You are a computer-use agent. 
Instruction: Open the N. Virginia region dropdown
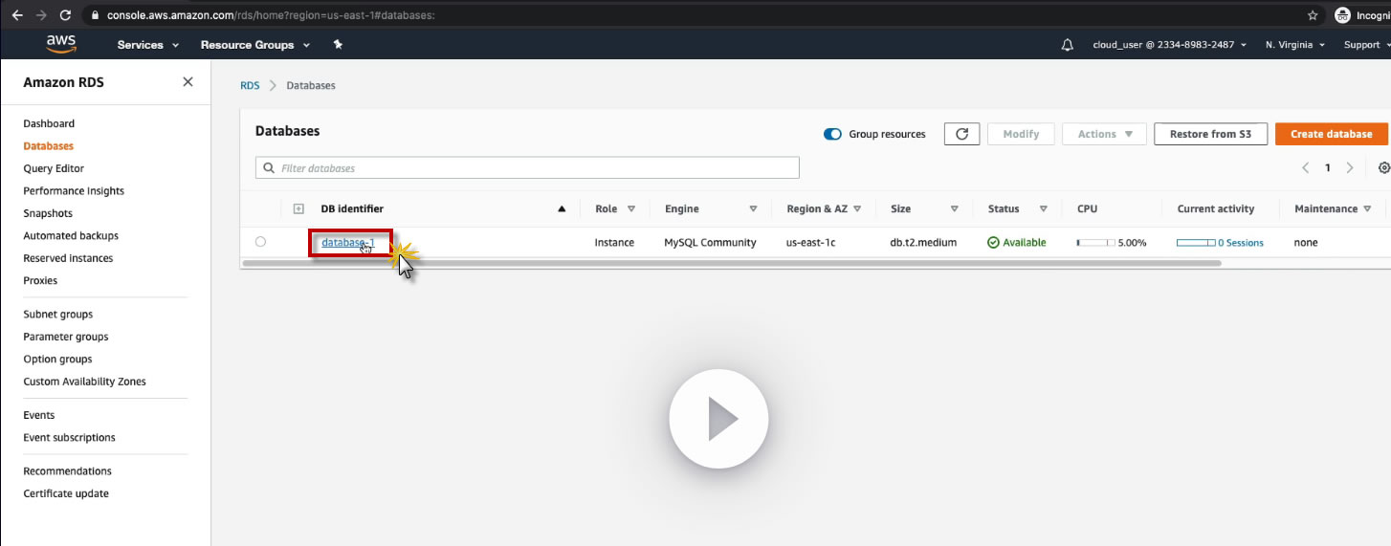(1294, 45)
